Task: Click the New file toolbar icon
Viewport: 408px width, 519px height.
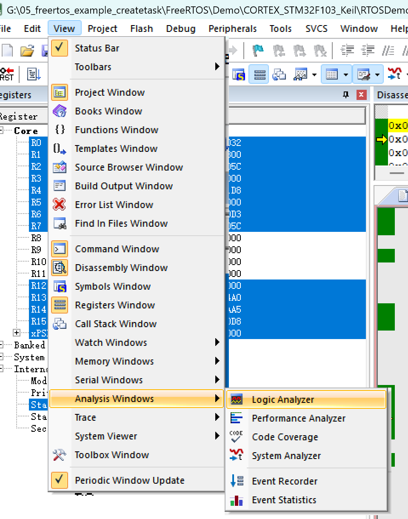Action: (x=8, y=51)
